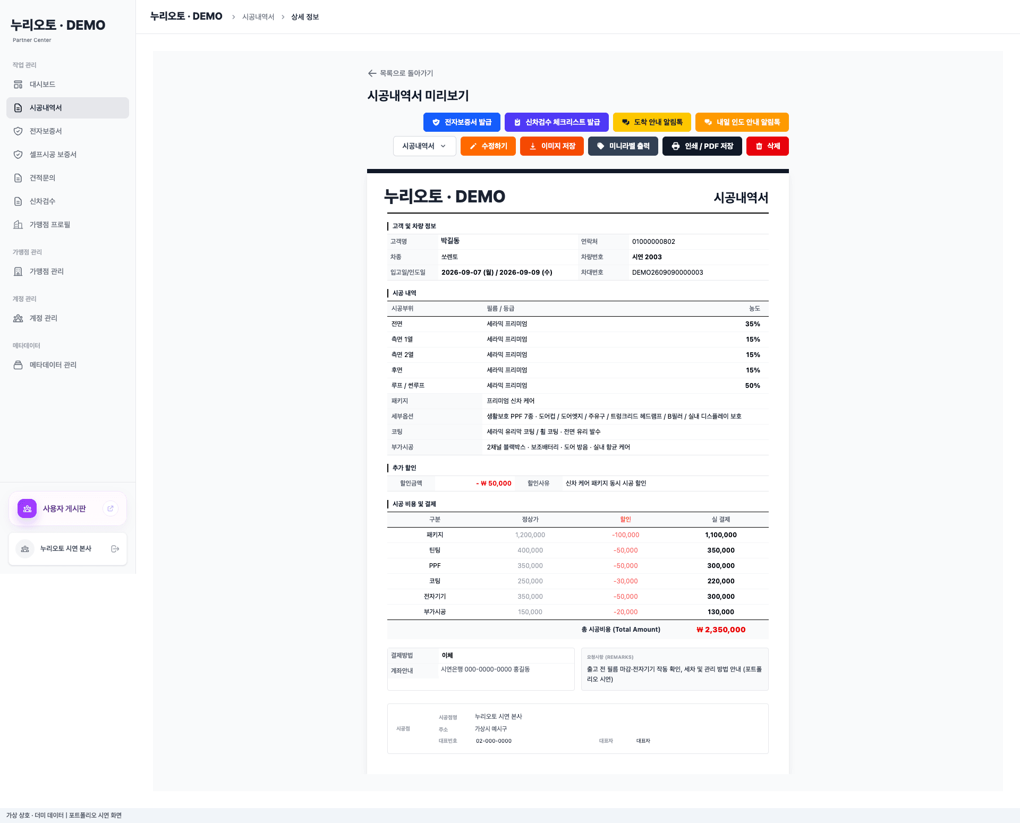Go to 시공내역서 breadcrumb link
Image resolution: width=1020 pixels, height=823 pixels.
coord(258,17)
